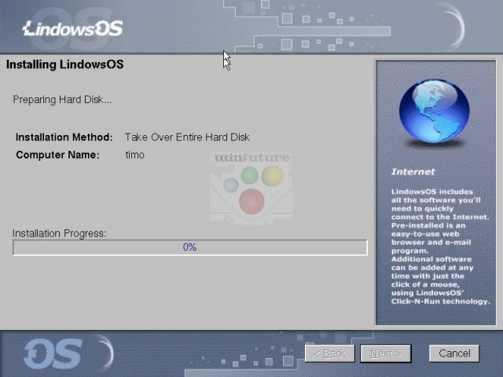The height and width of the screenshot is (377, 503).
Task: Click the computer name value 'timo'
Action: coord(134,155)
